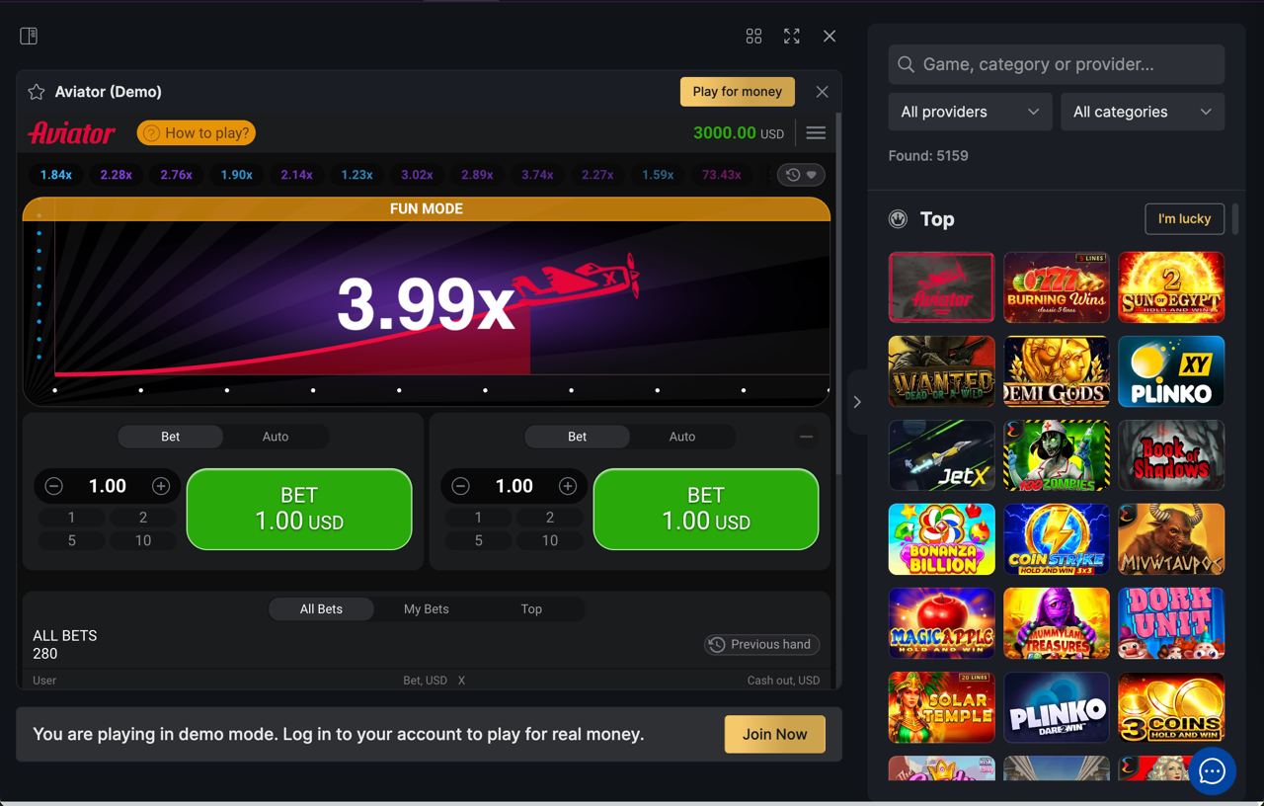Open the Aviator hamburger menu
Screen dimensions: 1264x806
816,132
